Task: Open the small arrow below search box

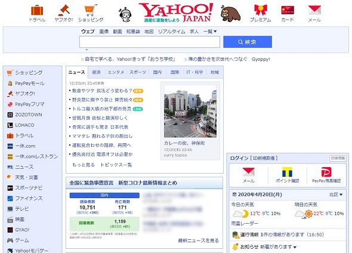Action: pyautogui.click(x=87, y=50)
